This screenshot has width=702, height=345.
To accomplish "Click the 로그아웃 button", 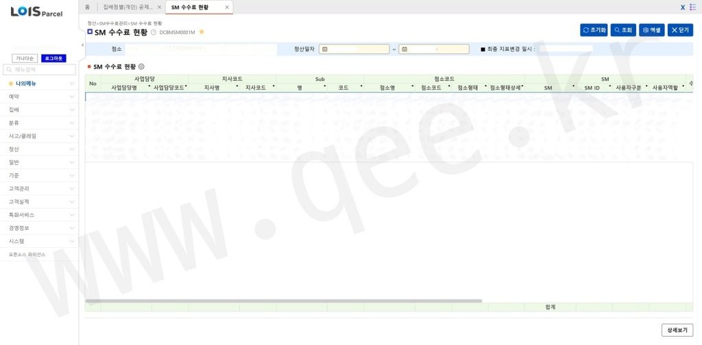I will point(53,58).
